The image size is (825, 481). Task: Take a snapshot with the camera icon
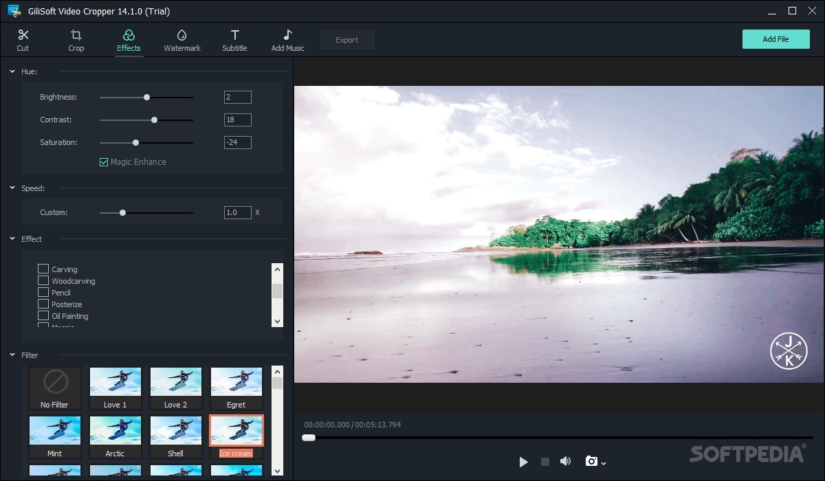[x=590, y=461]
